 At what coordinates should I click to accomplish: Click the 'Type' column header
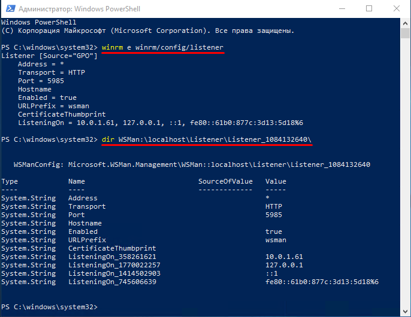pos(10,181)
